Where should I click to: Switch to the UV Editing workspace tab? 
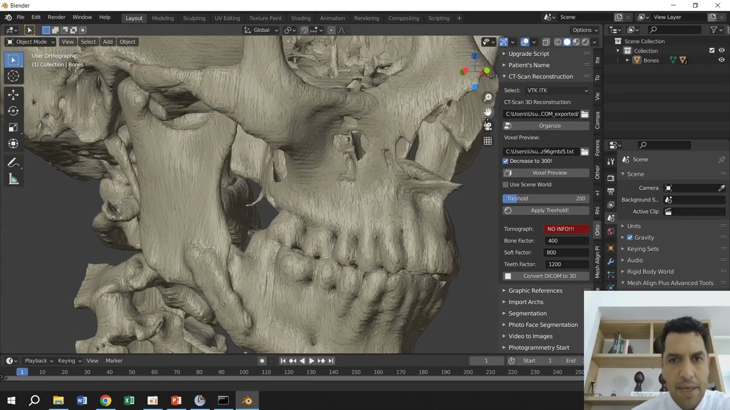tap(227, 18)
